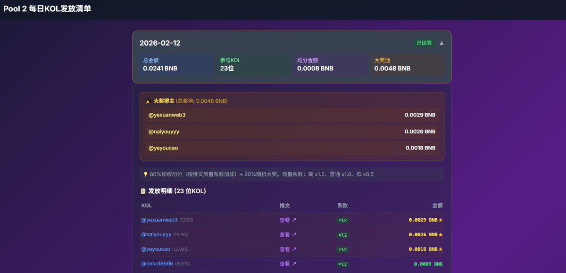566x273 pixels.
Task: Click the 0.0026 BNB winner amount in 大奖得主
Action: 420,132
